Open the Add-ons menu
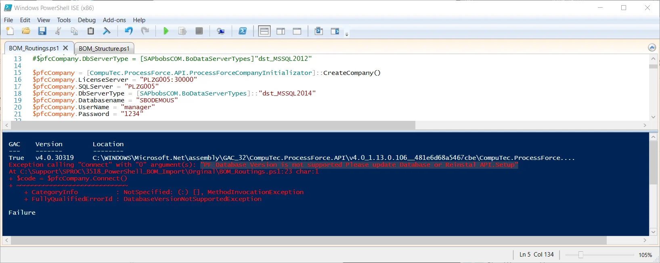 tap(114, 20)
